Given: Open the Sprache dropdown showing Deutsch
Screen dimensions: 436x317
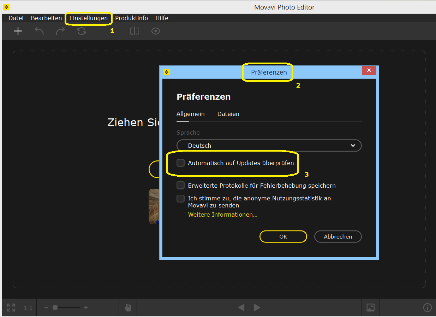Looking at the screenshot, I should pos(269,146).
